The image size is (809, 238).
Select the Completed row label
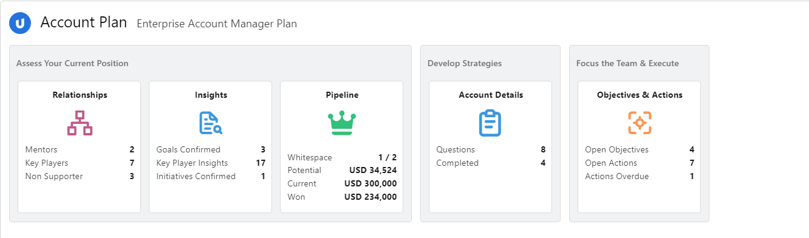(457, 163)
